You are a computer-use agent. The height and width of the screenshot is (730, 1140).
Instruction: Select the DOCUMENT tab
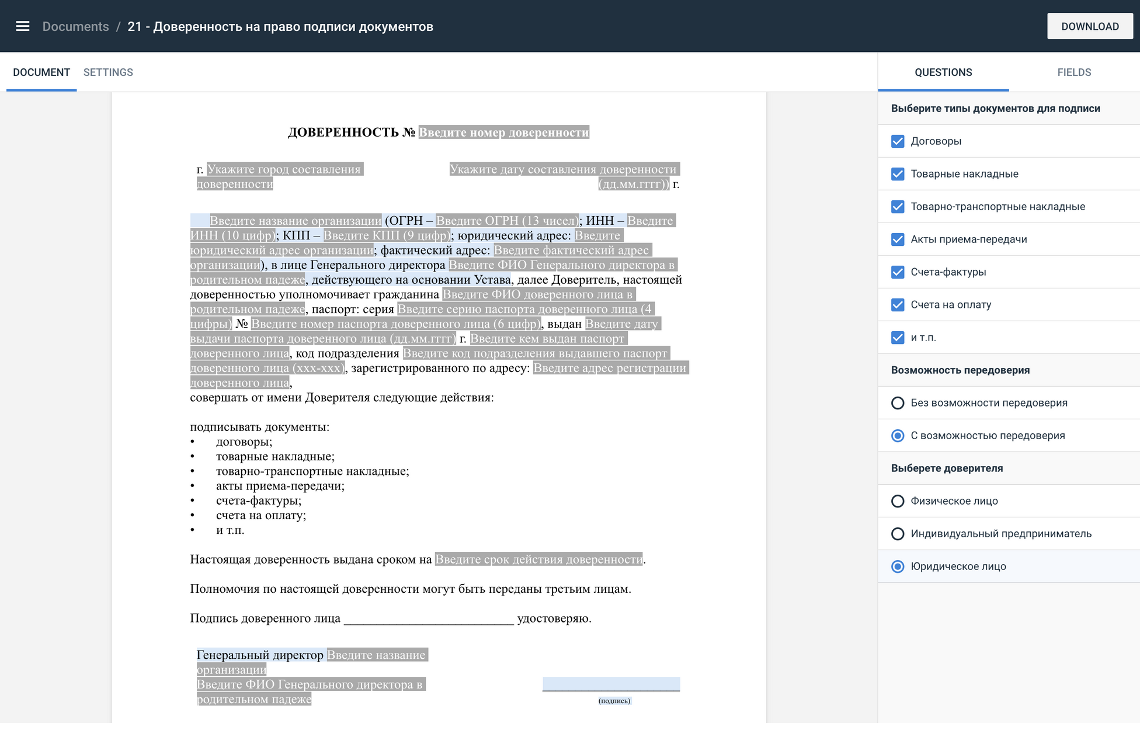(x=41, y=72)
